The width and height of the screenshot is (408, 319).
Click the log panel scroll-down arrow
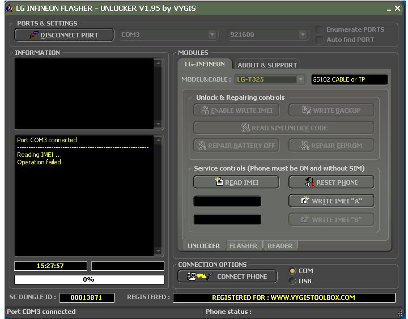[x=158, y=251]
